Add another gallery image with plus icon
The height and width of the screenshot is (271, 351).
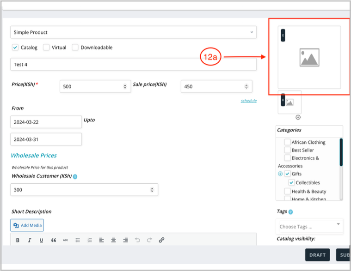298,117
